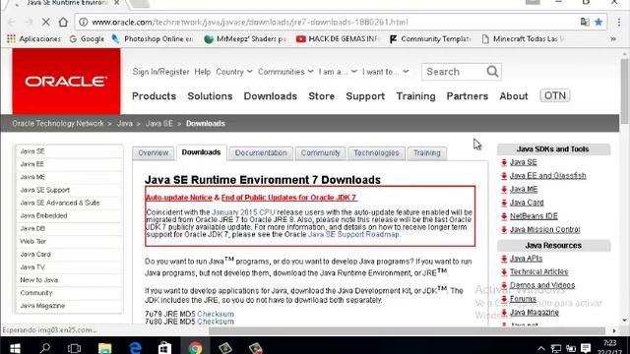Open Windows search on the taskbar

click(x=45, y=347)
